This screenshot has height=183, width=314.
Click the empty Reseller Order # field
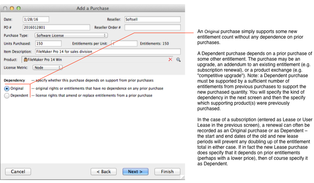(x=152, y=28)
